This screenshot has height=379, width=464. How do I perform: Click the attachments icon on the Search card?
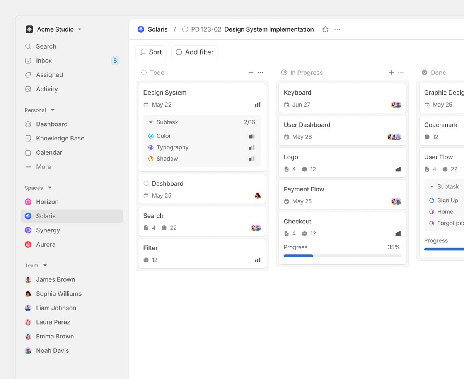coord(146,228)
